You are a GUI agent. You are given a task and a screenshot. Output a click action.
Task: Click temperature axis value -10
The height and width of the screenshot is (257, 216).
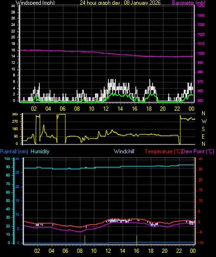point(200,243)
